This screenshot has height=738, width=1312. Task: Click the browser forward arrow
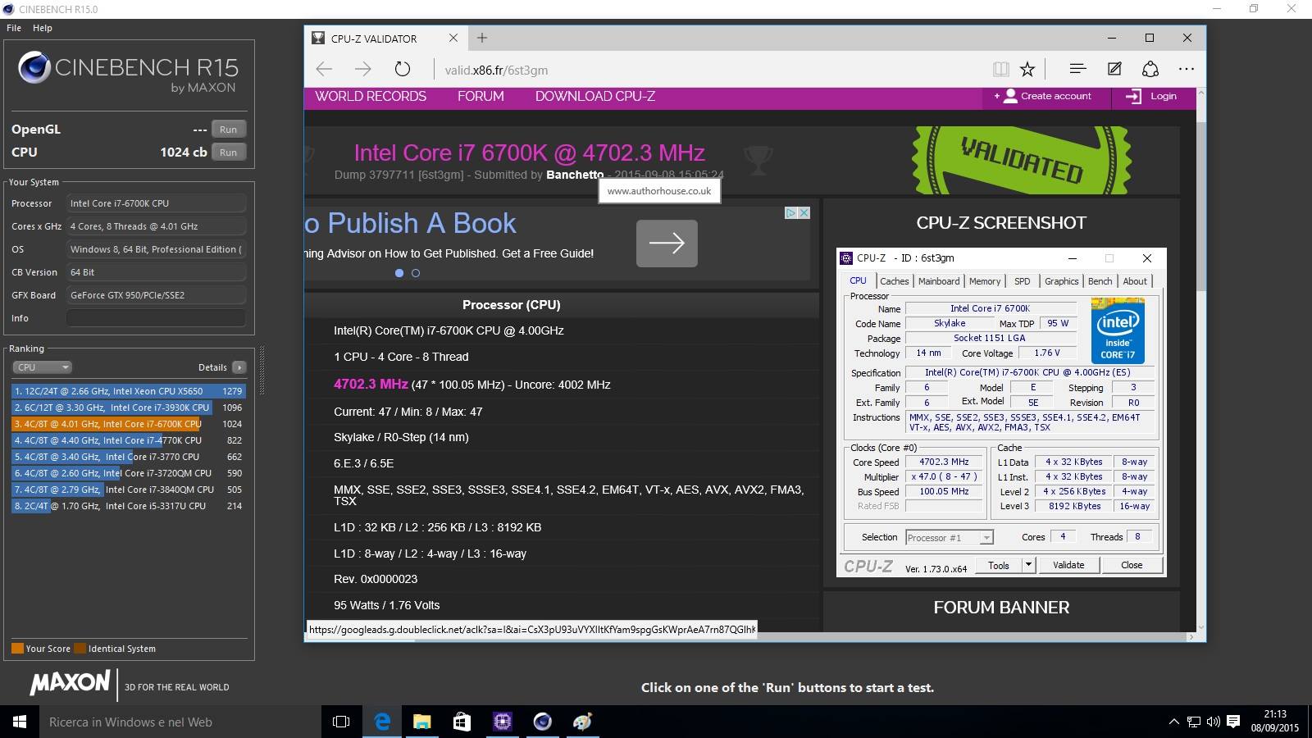pyautogui.click(x=362, y=70)
